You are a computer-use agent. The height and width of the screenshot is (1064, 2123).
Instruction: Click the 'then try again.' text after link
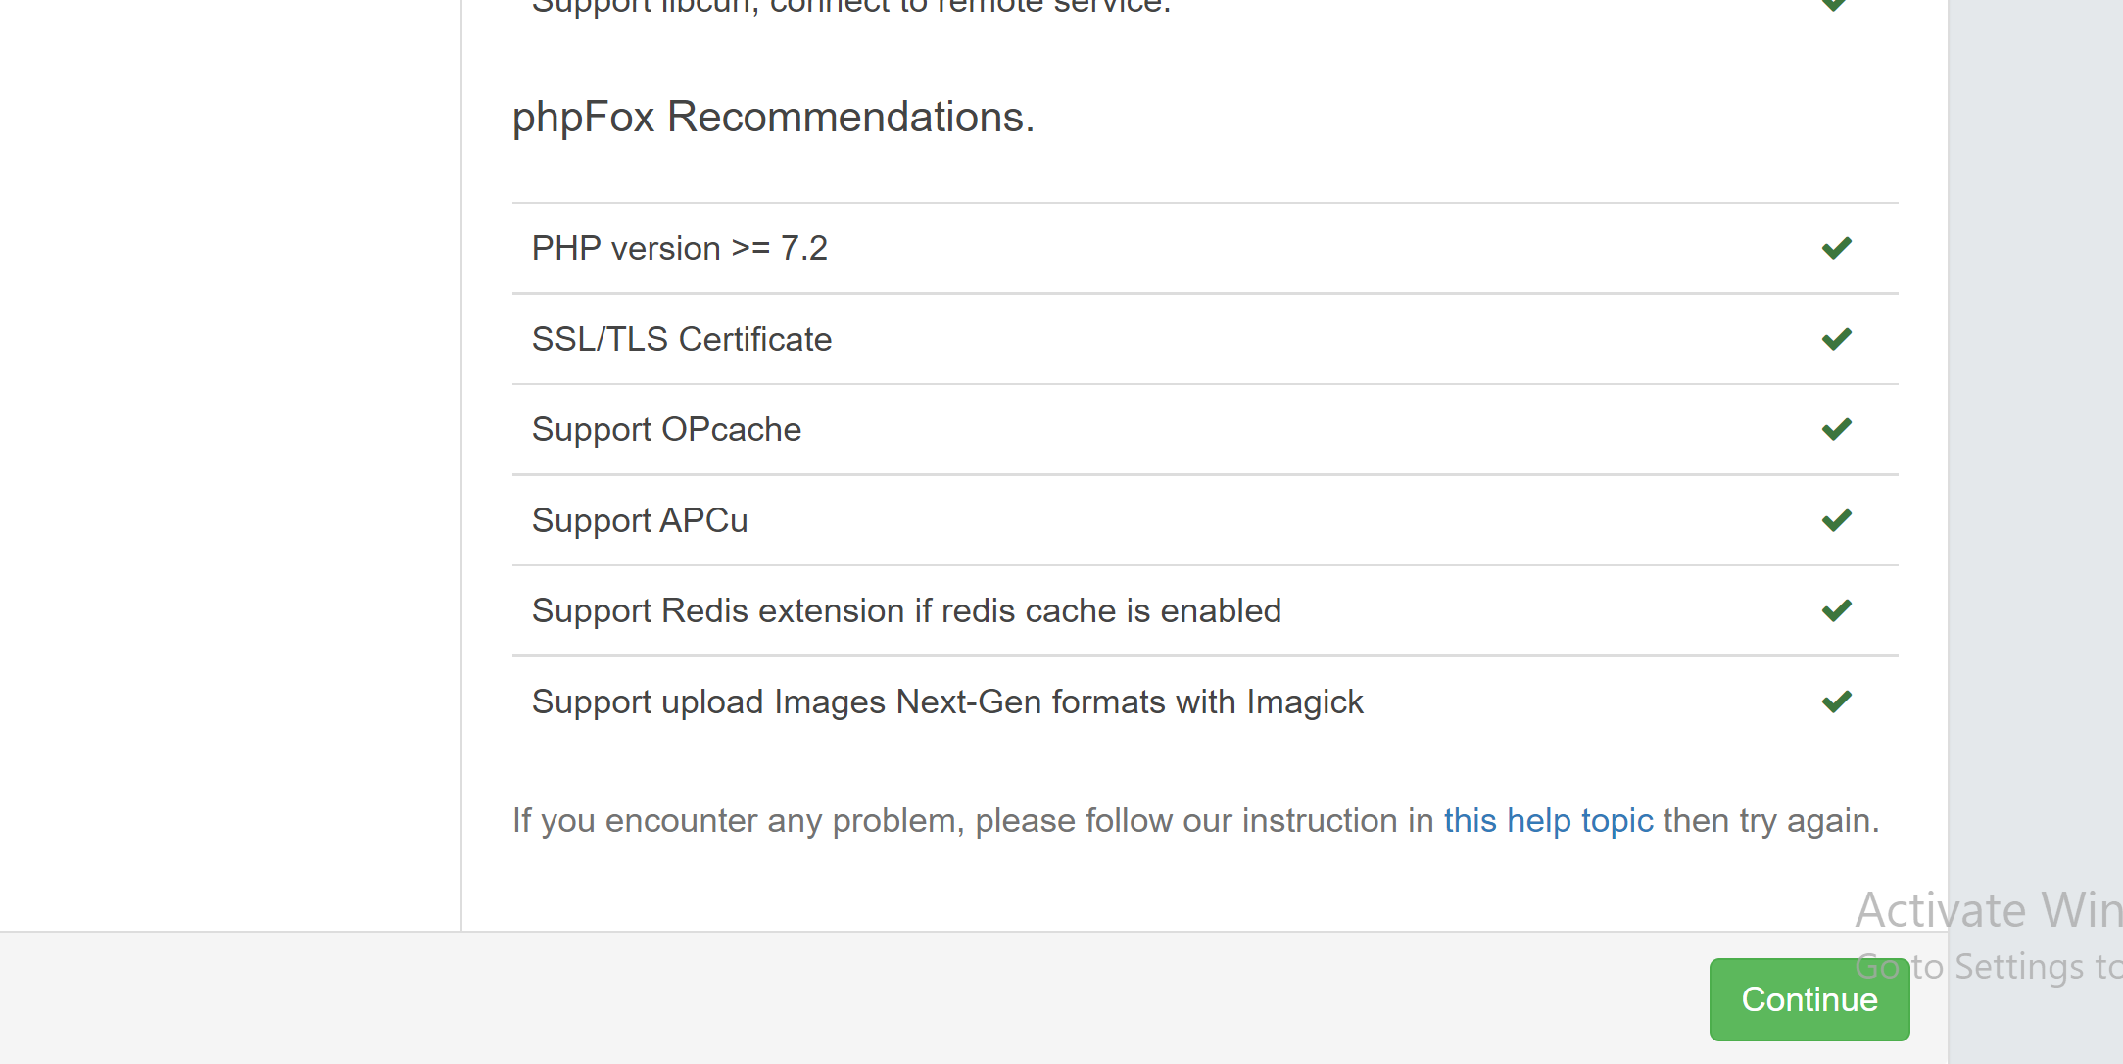[1771, 820]
